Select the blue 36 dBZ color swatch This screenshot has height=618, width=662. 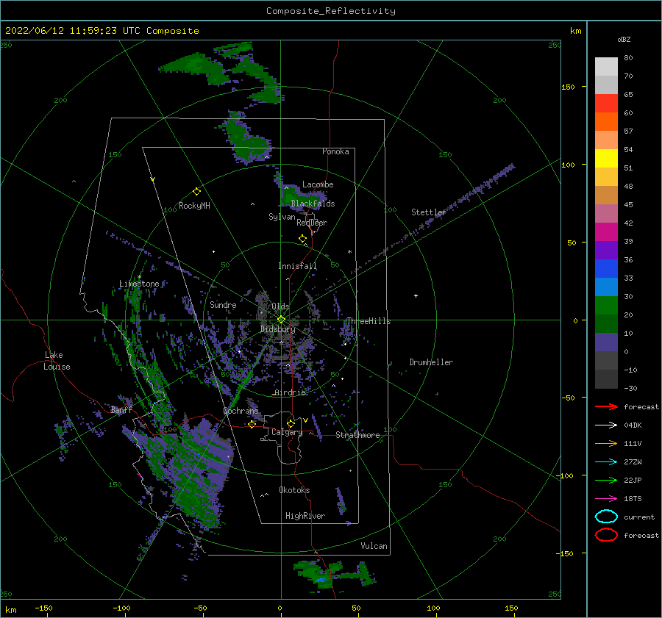pos(606,268)
